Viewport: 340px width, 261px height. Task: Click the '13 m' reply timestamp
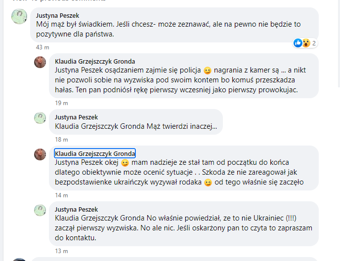point(61,251)
